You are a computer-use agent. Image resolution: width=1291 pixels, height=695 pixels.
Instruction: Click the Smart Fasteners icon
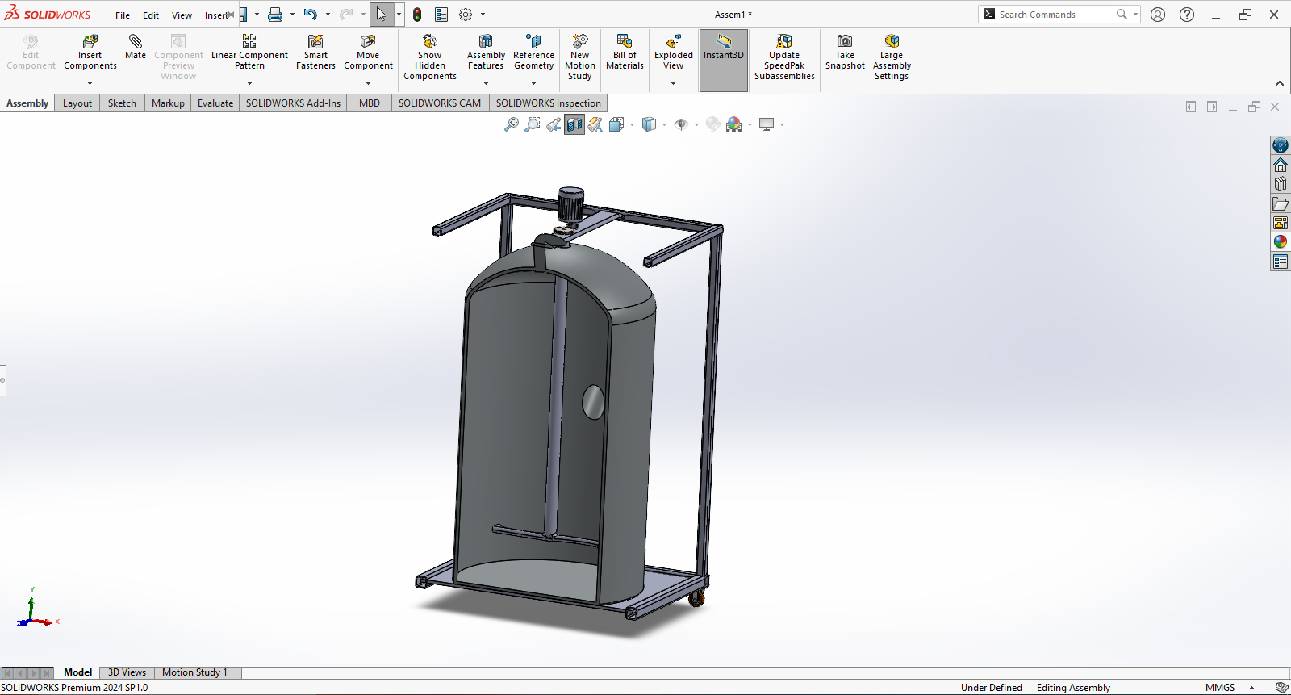click(x=315, y=41)
